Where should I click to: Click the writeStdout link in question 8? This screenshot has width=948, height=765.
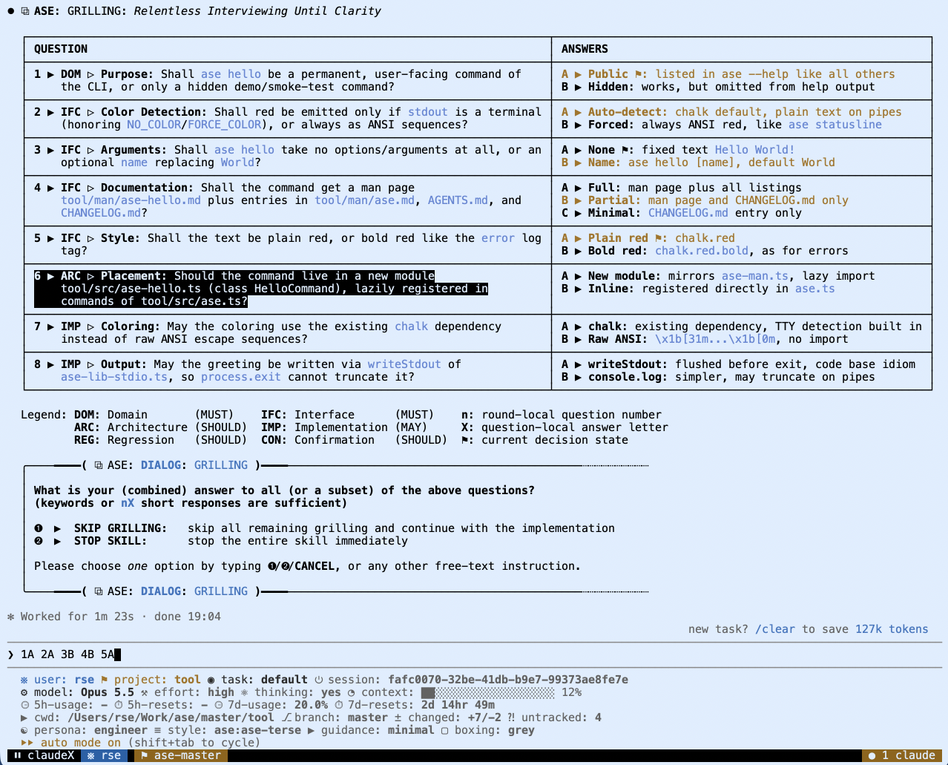click(404, 364)
